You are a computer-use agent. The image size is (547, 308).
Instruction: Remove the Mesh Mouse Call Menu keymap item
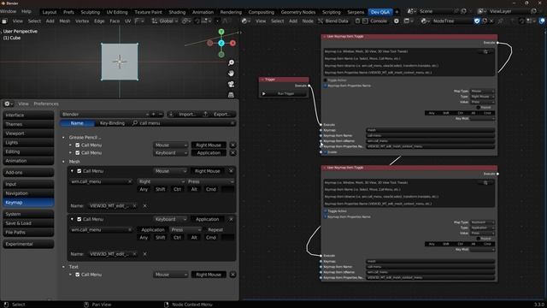[x=231, y=171]
